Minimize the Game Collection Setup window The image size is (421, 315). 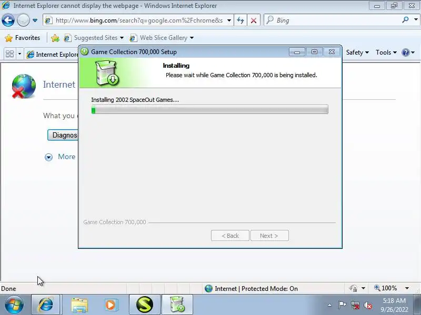pos(297,52)
